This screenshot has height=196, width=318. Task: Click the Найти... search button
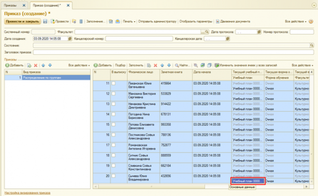pyautogui.click(x=182, y=65)
